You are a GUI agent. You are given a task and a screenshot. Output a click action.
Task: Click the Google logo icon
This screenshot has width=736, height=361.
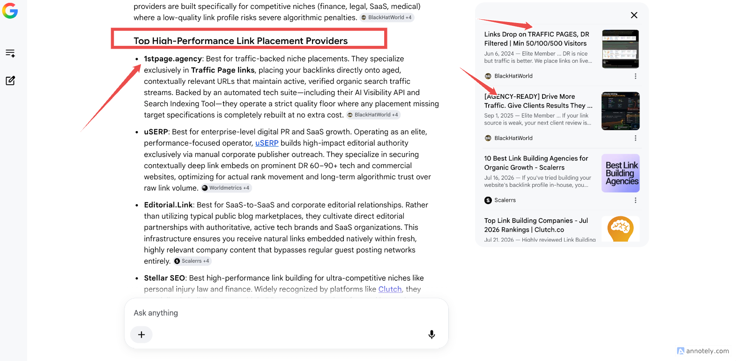[x=10, y=10]
